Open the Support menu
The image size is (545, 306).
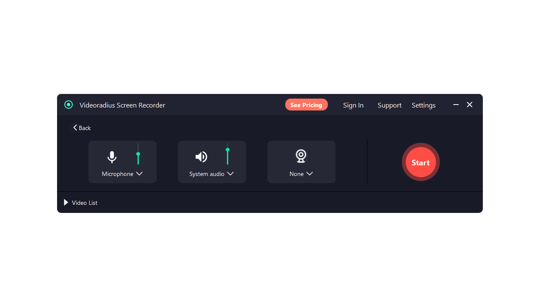click(x=390, y=105)
